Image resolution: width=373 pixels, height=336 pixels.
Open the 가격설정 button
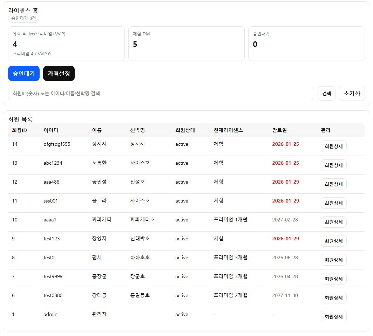pyautogui.click(x=59, y=74)
